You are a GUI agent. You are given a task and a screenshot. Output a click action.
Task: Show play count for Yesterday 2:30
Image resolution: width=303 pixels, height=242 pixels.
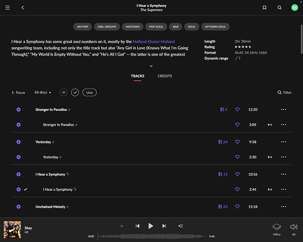click(270, 157)
